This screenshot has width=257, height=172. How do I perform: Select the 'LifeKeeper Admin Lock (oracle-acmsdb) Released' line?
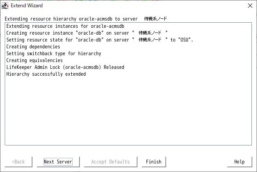point(65,67)
